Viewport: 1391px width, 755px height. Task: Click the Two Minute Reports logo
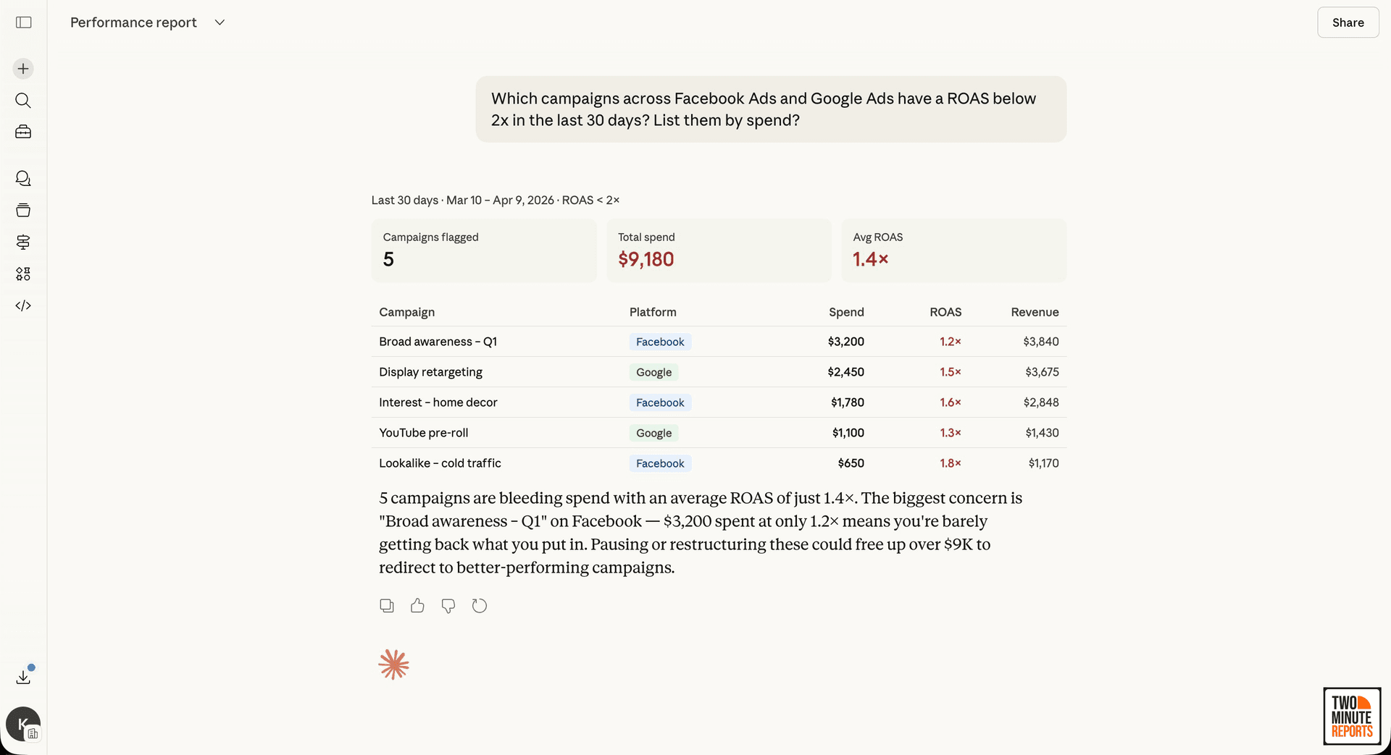(x=1352, y=716)
